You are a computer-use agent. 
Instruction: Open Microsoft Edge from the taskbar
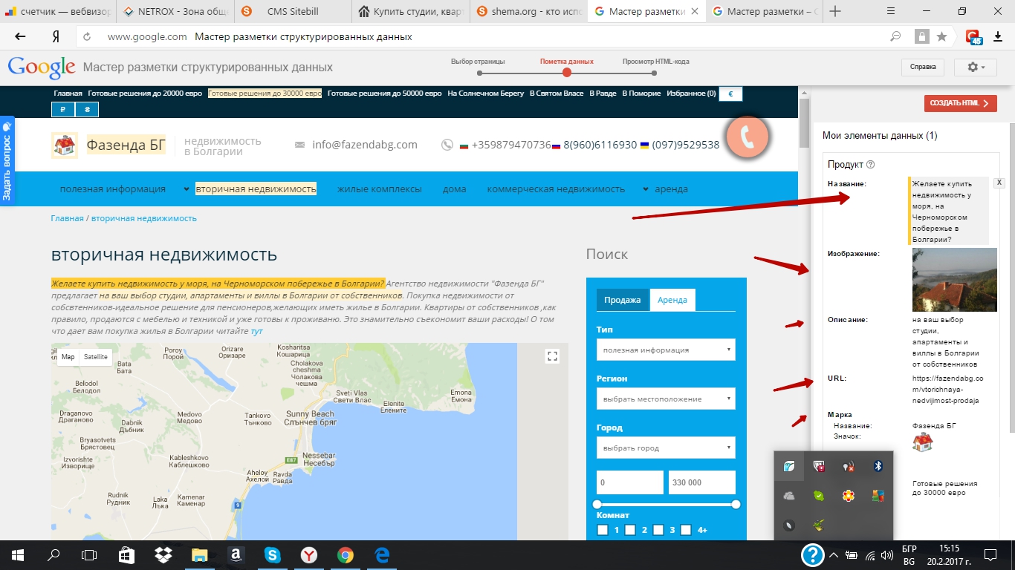click(383, 554)
